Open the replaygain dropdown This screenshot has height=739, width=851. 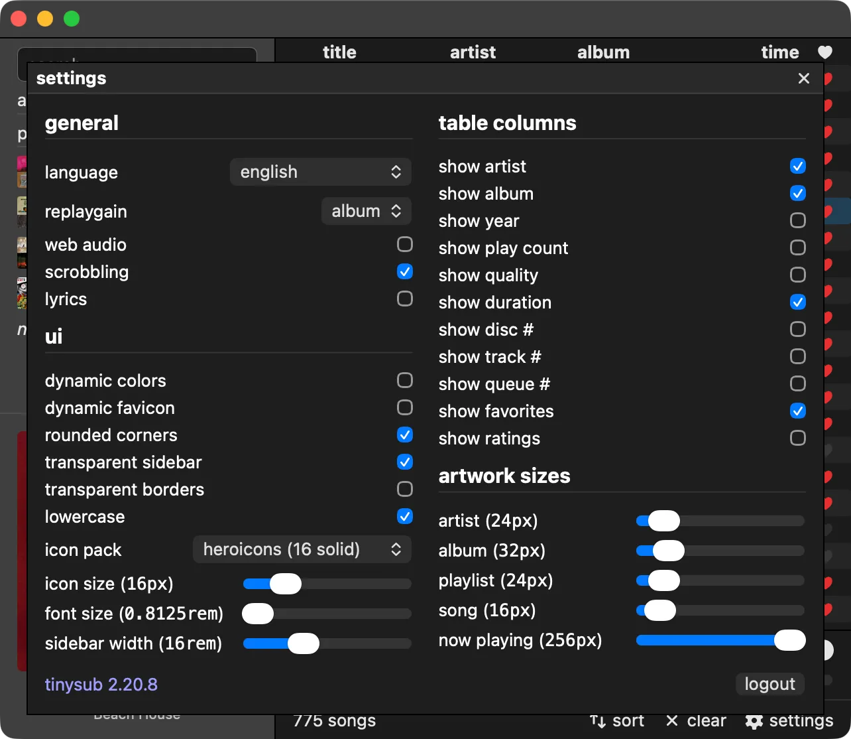tap(367, 212)
